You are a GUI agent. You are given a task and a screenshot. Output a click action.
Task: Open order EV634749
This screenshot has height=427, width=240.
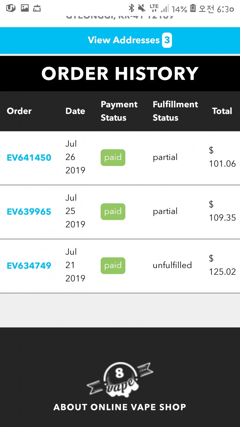click(29, 266)
